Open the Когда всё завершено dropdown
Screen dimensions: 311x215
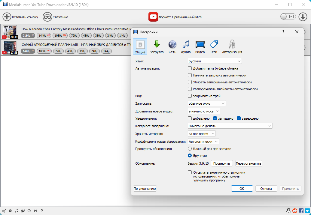coord(230,126)
